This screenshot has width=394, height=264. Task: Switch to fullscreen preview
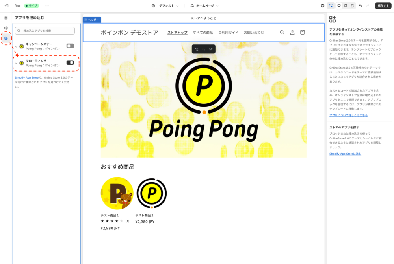click(352, 6)
